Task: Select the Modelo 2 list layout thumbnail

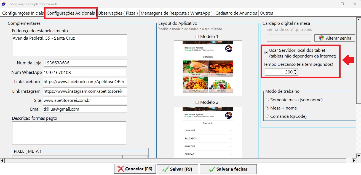Action: tap(208, 133)
